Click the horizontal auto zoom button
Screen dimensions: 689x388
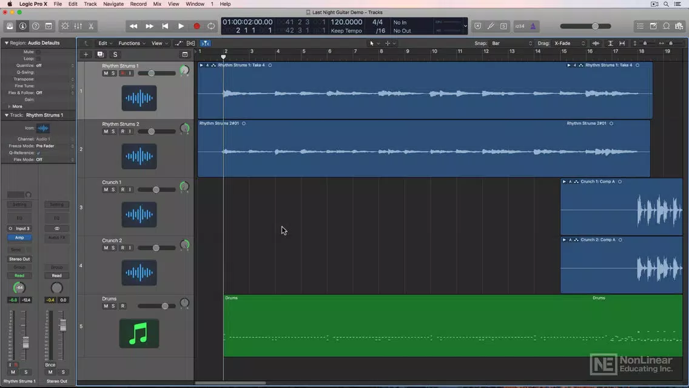[622, 43]
